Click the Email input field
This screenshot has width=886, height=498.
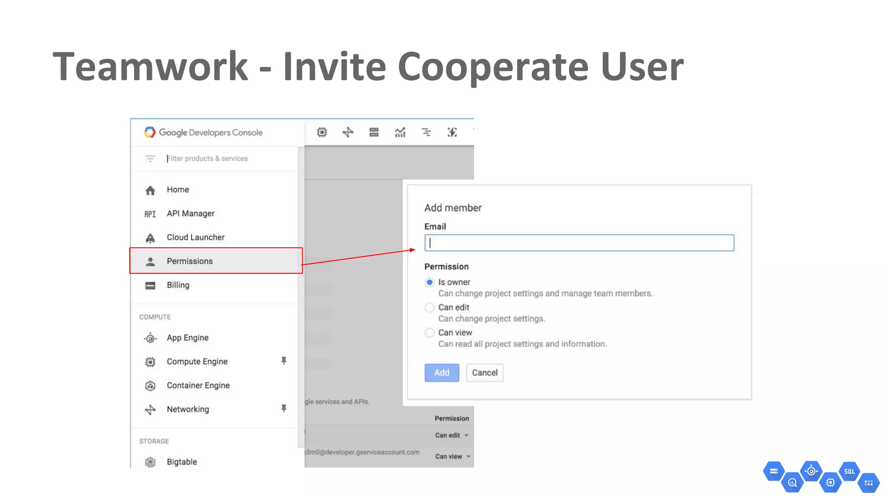tap(579, 243)
